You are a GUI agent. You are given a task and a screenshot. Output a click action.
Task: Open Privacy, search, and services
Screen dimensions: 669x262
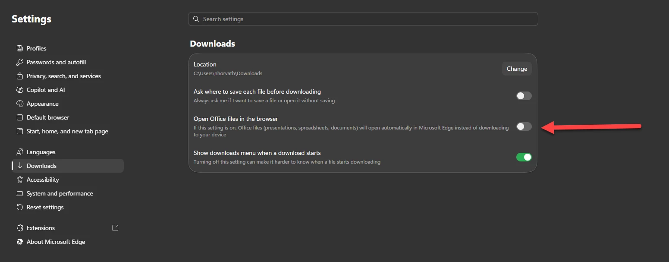click(x=68, y=76)
